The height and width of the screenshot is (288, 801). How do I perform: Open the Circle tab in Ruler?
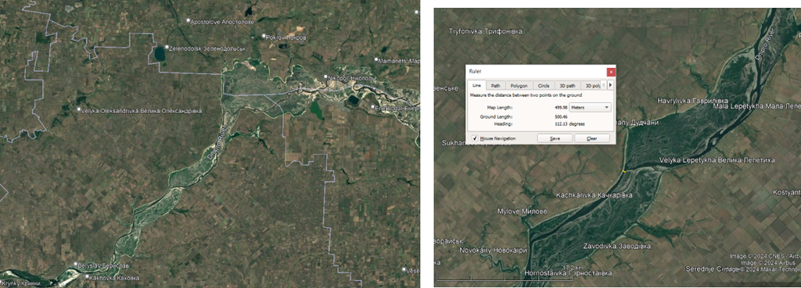coord(544,86)
